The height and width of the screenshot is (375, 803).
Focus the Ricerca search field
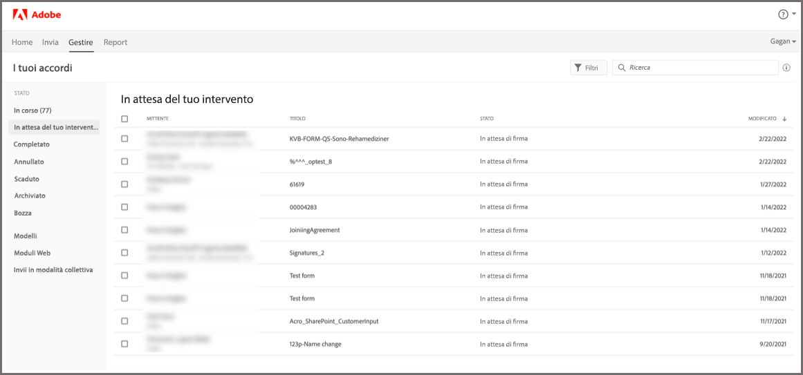(696, 68)
